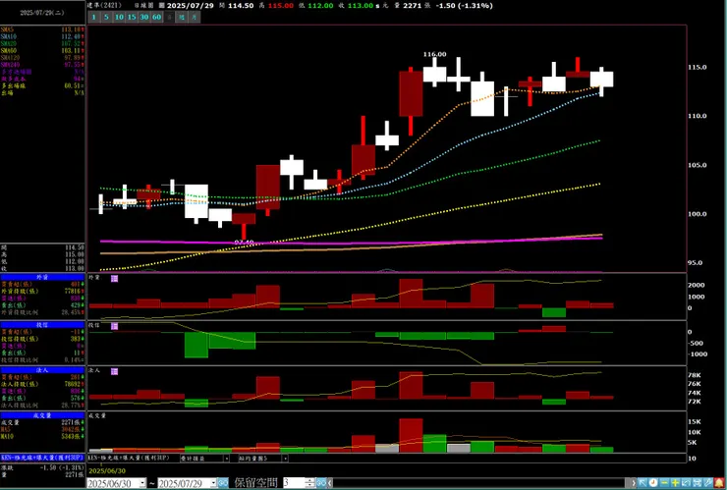Select the blue 法人 panel header
Image resolution: width=727 pixels, height=490 pixels.
pyautogui.click(x=42, y=370)
